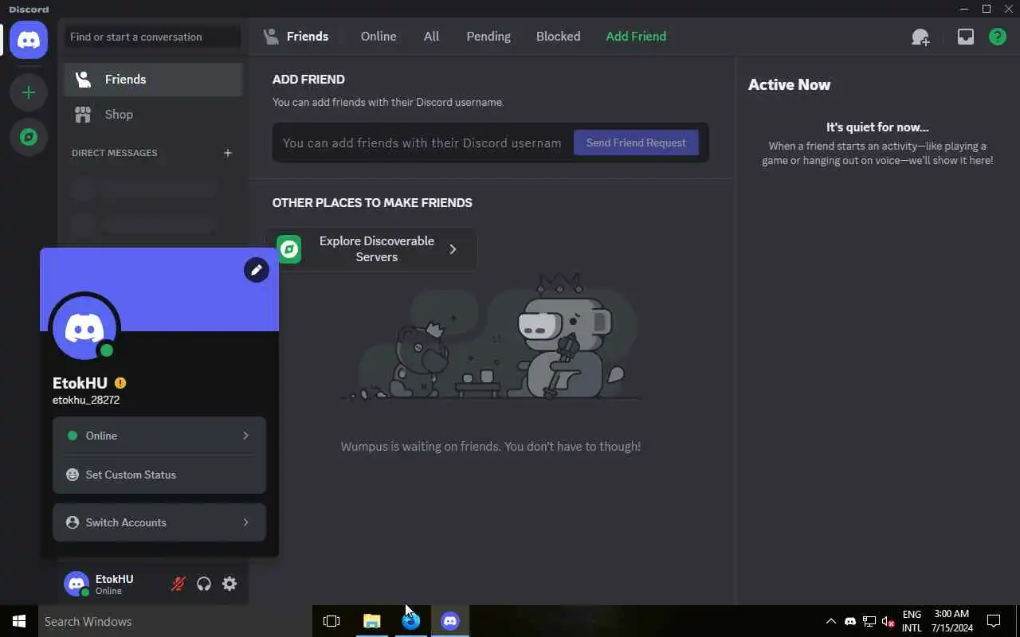The width and height of the screenshot is (1020, 637).
Task: Switch to the Online tab
Action: point(379,37)
